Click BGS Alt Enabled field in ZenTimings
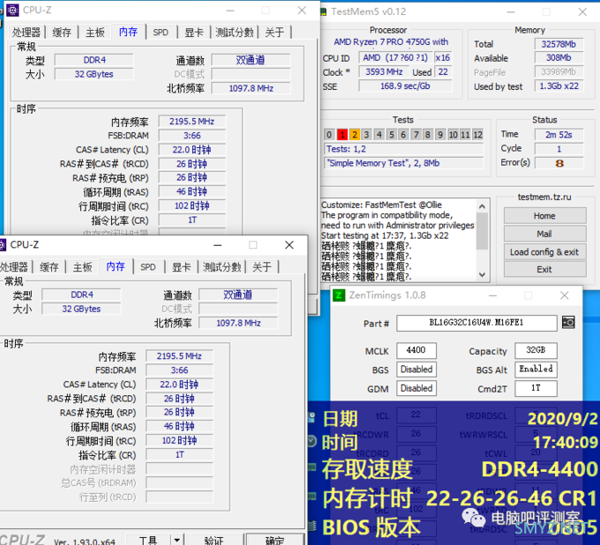The width and height of the screenshot is (600, 545). tap(536, 370)
